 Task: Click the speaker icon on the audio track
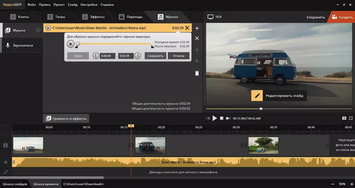click(x=6, y=162)
